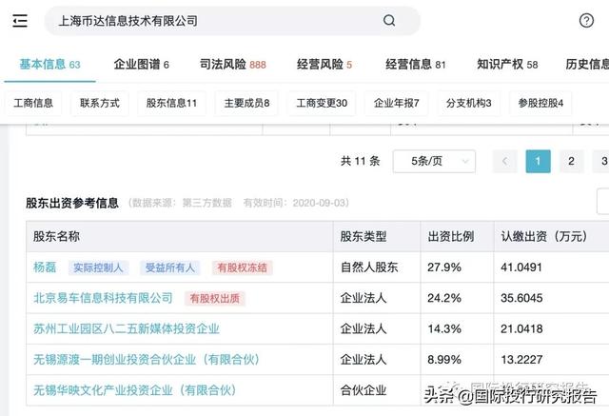609x416 pixels.
Task: Open the 经营信息 81 tab
Action: (x=415, y=64)
